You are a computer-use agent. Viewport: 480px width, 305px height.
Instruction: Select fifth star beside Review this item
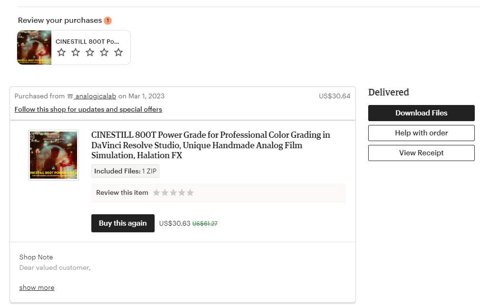190,193
